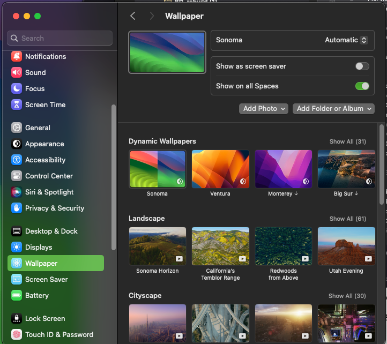Show all 61 Landscape wallpapers
The height and width of the screenshot is (344, 387).
click(x=347, y=219)
